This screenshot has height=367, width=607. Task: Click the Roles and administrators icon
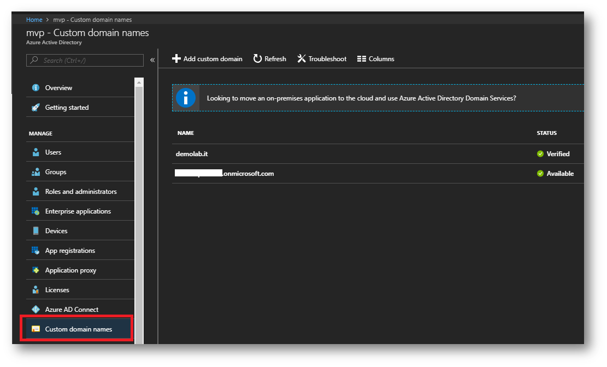pos(36,191)
